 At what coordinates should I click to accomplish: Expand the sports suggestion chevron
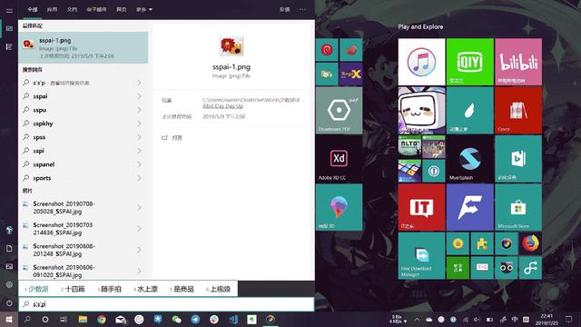pyautogui.click(x=139, y=178)
